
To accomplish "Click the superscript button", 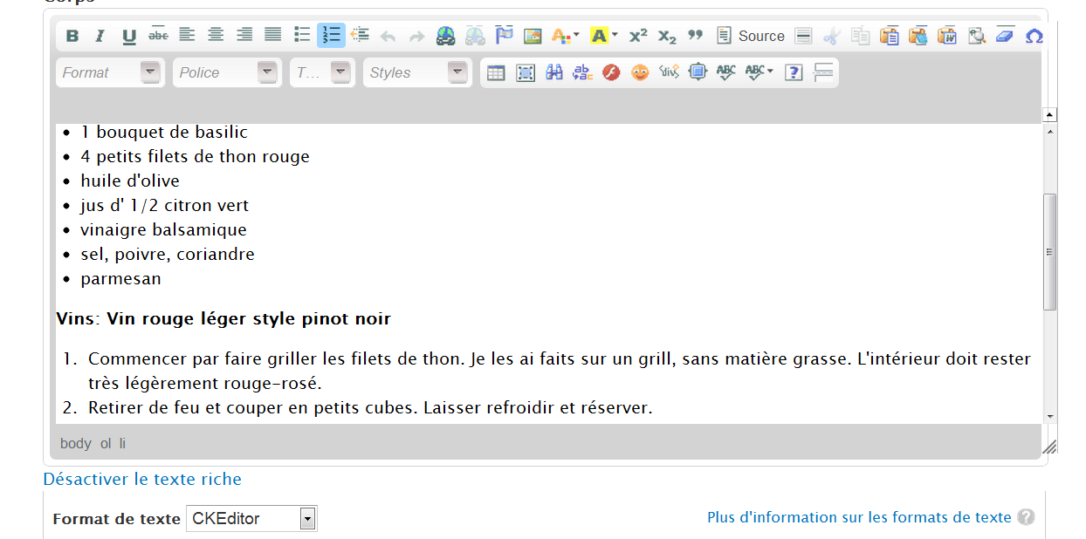I will click(638, 36).
